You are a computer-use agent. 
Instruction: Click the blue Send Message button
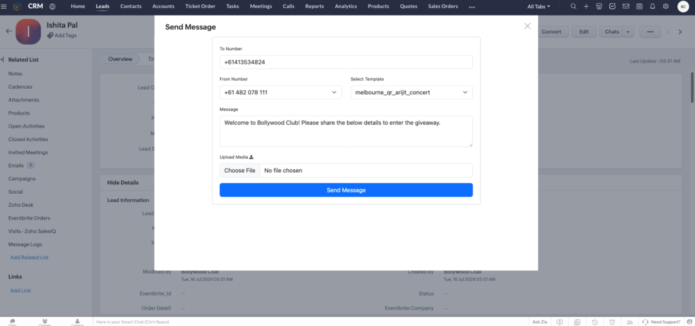[x=346, y=190]
